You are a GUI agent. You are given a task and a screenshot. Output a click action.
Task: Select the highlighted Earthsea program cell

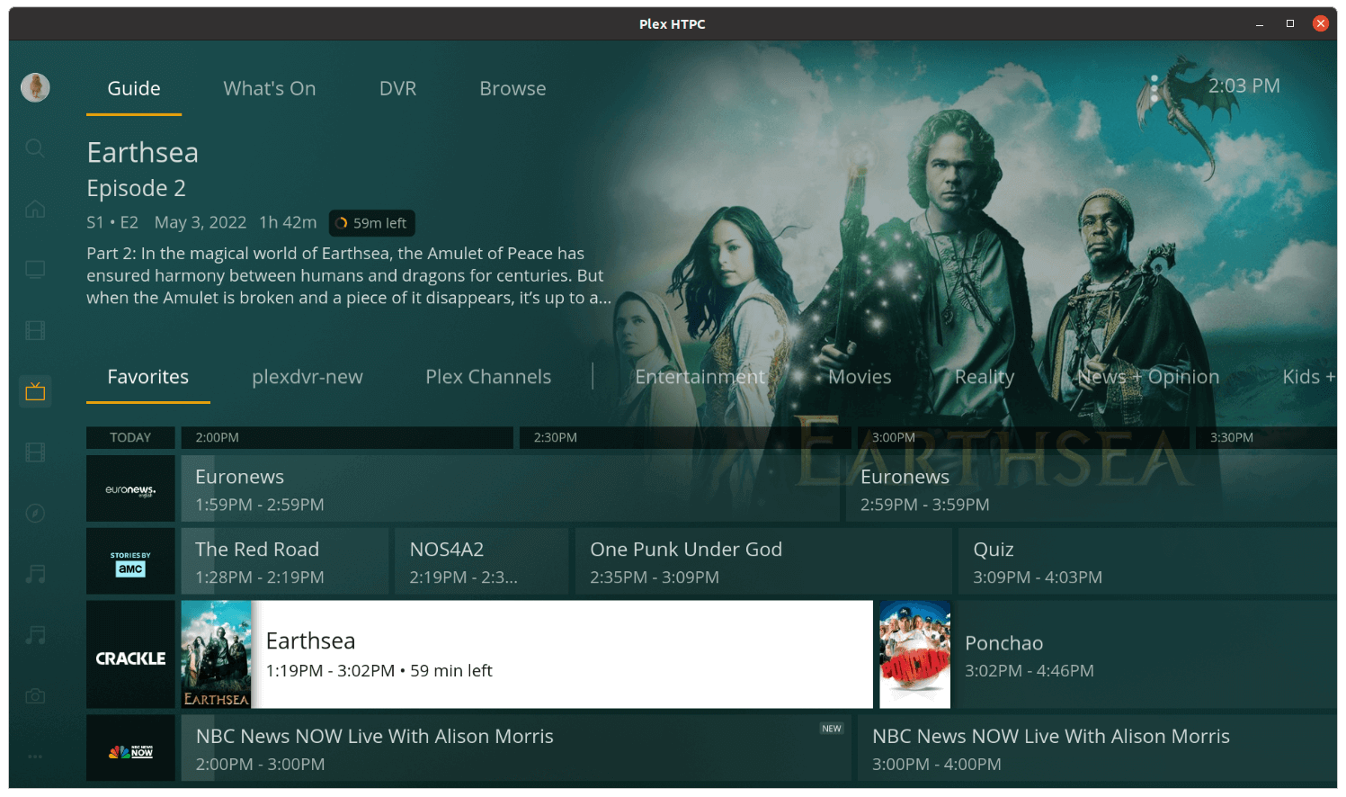pyautogui.click(x=527, y=655)
